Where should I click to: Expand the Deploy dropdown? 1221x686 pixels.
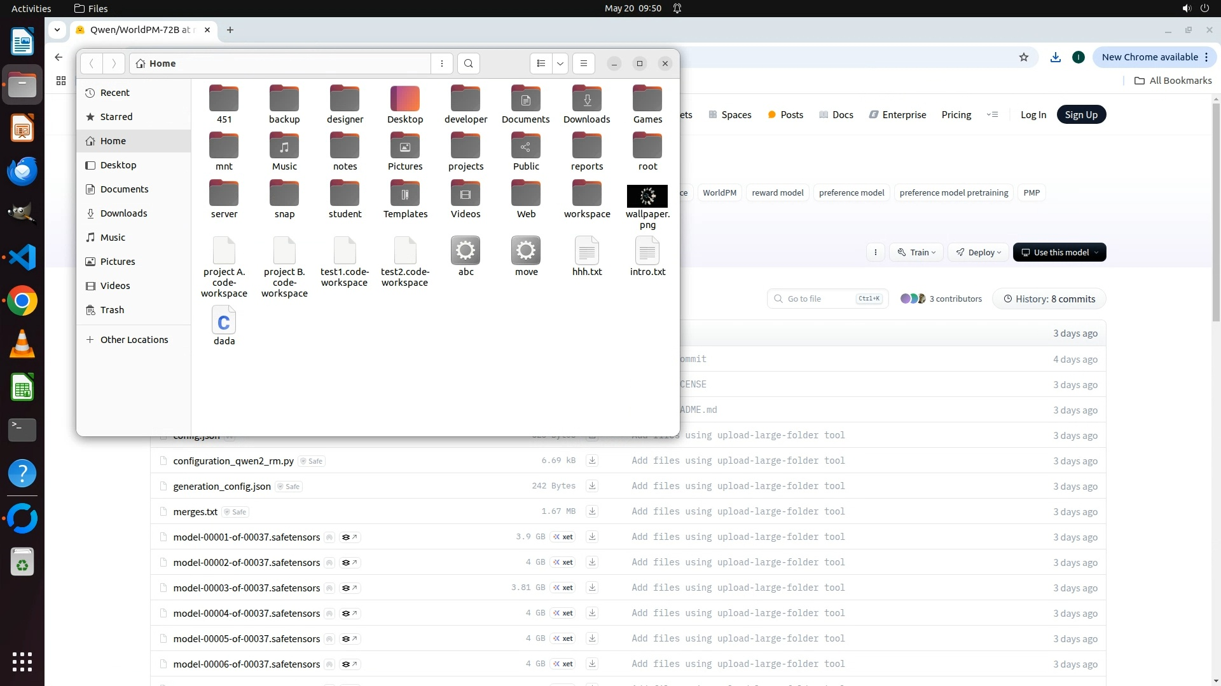pyautogui.click(x=979, y=252)
